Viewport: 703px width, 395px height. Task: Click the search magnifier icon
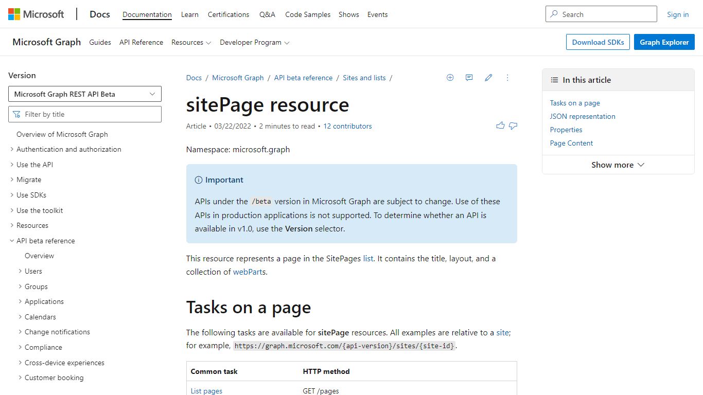point(554,14)
